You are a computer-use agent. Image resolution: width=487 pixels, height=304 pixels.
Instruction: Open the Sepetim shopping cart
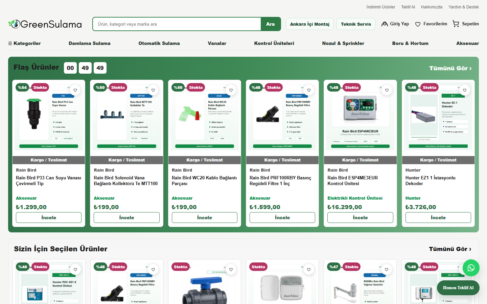pyautogui.click(x=466, y=24)
